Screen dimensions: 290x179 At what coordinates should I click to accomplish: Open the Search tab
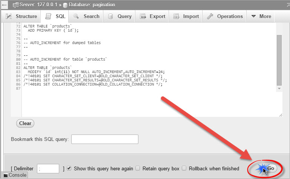pos(86,16)
